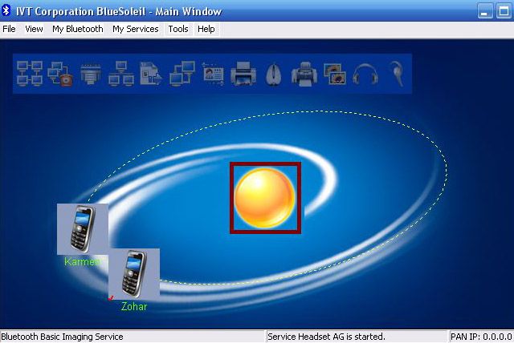Click the Bluetooth logo in title bar
This screenshot has width=514, height=343.
(6, 10)
